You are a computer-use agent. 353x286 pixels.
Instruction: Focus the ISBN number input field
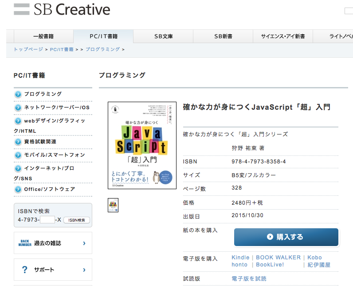[47, 220]
